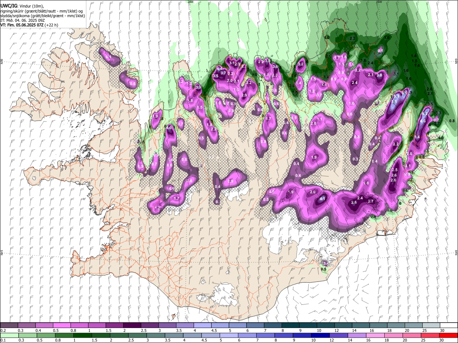Click the "4.6" precipitation value on the map
Screen dimensions: 458x343
(423, 121)
